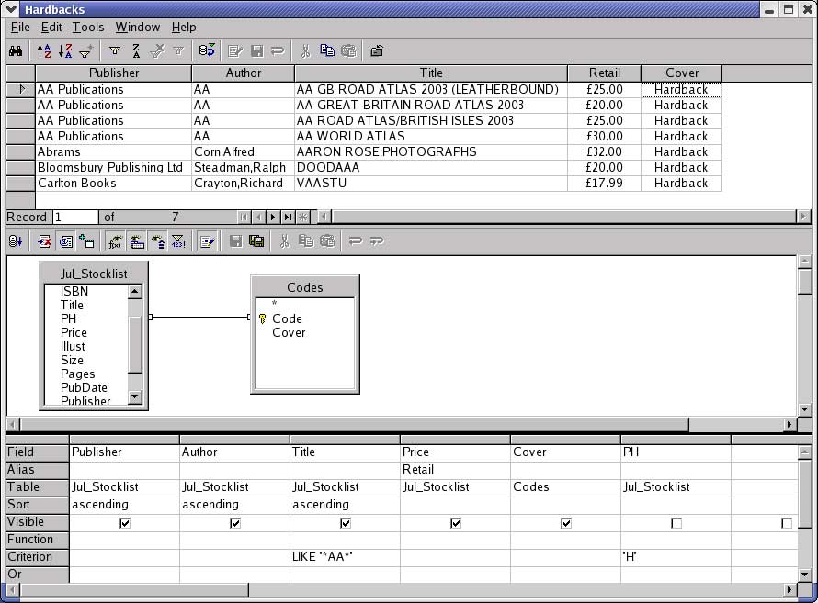Image resolution: width=818 pixels, height=603 pixels.
Task: Open the Window menu
Action: click(138, 28)
